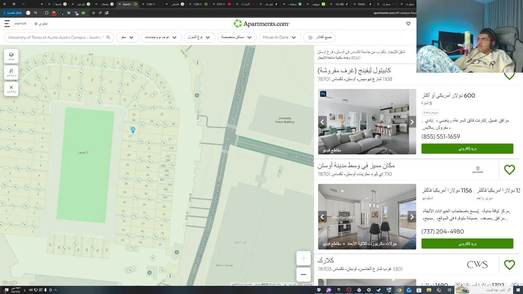The width and height of the screenshot is (523, 294).
Task: Open second listing kitchen photo
Action: (367, 217)
